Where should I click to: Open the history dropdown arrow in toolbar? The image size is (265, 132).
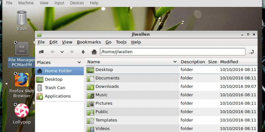click(62, 52)
